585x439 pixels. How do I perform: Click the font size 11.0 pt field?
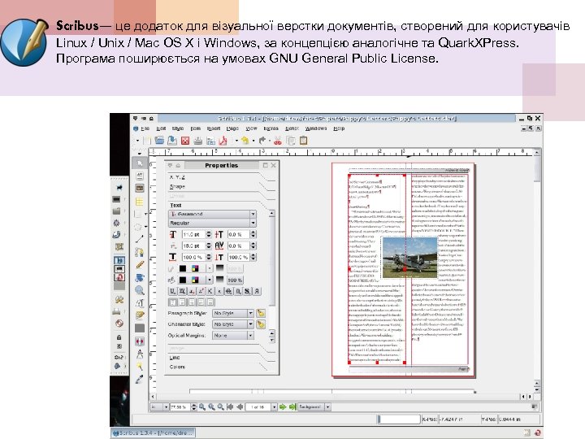[x=193, y=234]
